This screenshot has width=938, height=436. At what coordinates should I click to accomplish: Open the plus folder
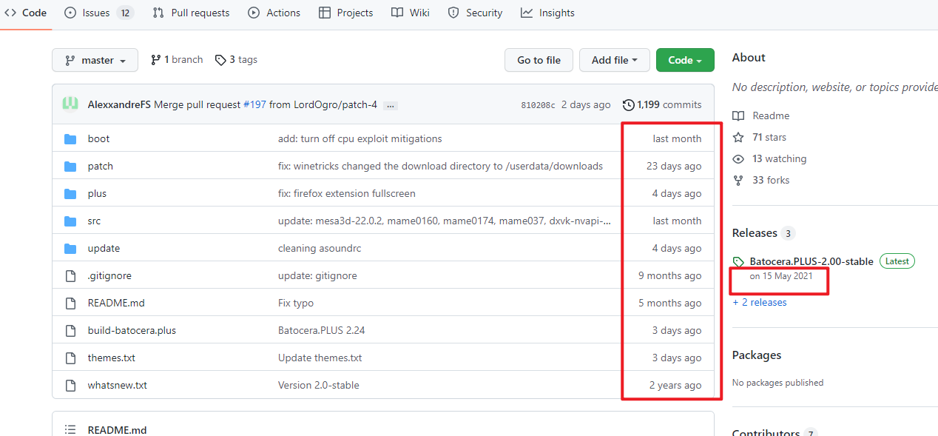click(97, 193)
